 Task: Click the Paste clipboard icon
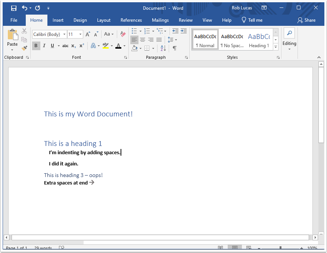tap(13, 35)
